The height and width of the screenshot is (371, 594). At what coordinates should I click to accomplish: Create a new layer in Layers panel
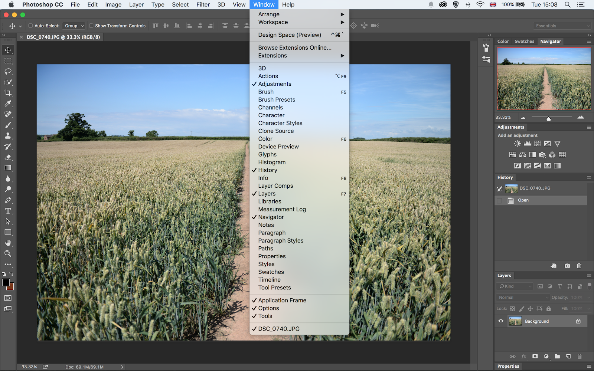pos(568,357)
